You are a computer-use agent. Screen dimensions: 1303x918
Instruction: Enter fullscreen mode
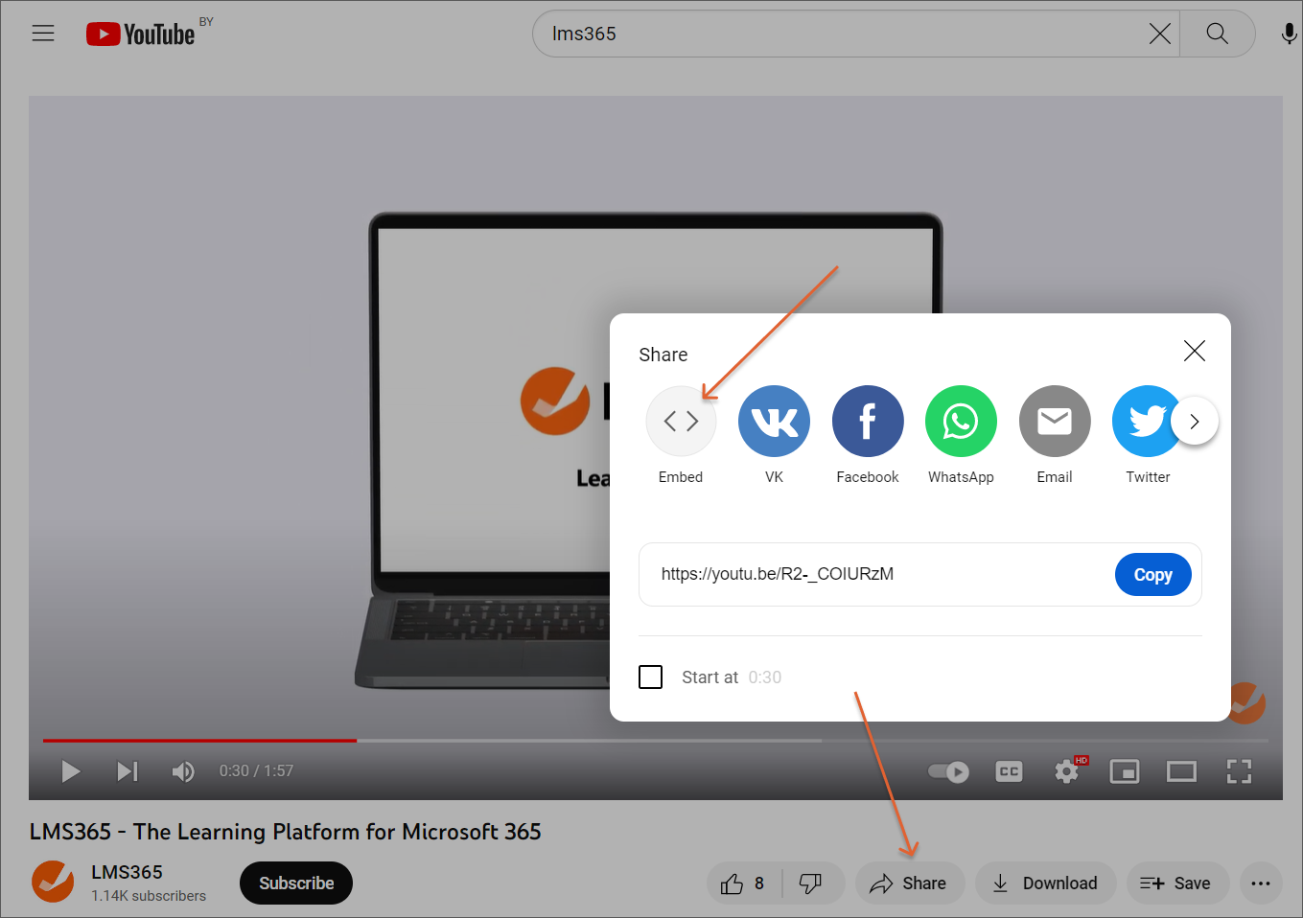[x=1239, y=771]
